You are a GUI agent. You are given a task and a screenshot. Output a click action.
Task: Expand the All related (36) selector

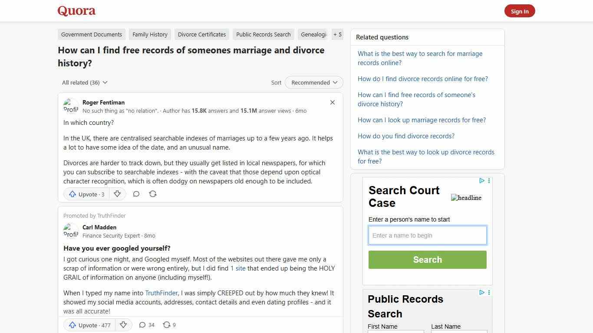pos(84,82)
